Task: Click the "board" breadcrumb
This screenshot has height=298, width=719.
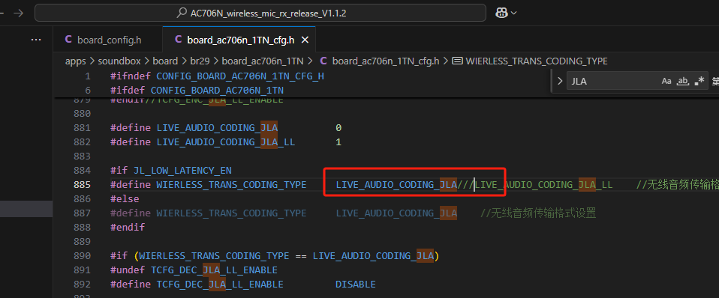Action: [x=165, y=61]
